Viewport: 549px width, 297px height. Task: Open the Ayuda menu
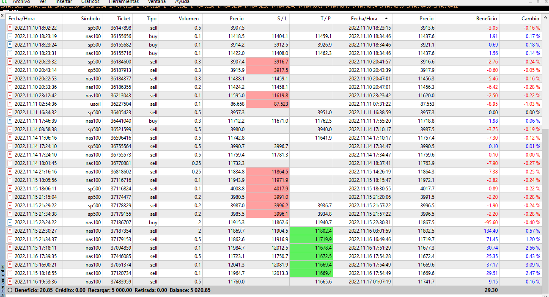(x=182, y=2)
